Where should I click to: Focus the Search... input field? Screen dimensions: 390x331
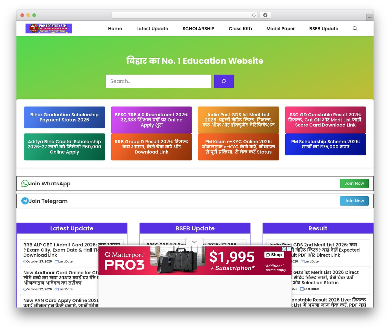point(158,81)
